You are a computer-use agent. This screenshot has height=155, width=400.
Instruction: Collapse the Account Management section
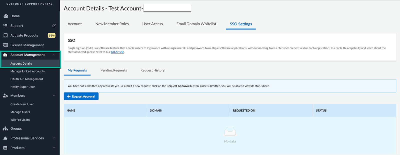tap(54, 55)
